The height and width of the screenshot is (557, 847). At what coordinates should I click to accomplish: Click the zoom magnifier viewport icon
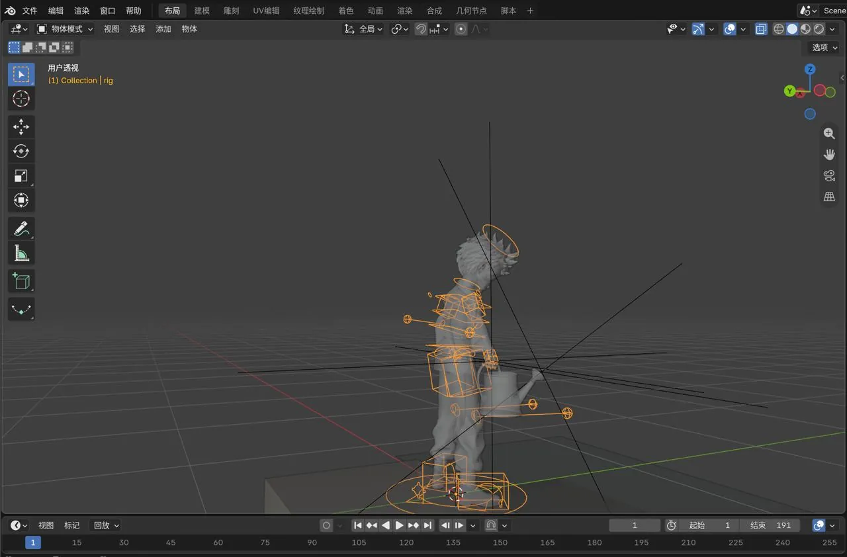(x=829, y=134)
